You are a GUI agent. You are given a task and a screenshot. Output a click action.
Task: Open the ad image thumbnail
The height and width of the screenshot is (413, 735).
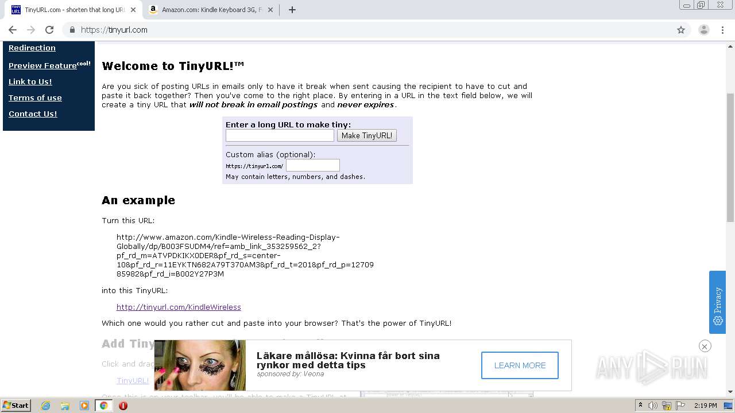pyautogui.click(x=200, y=365)
